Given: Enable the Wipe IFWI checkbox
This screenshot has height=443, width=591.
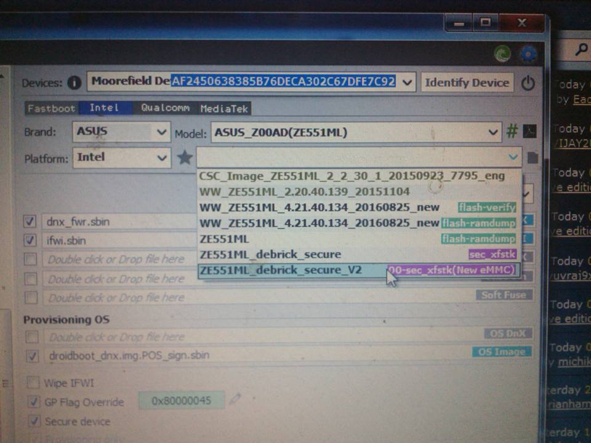Looking at the screenshot, I should click(33, 383).
